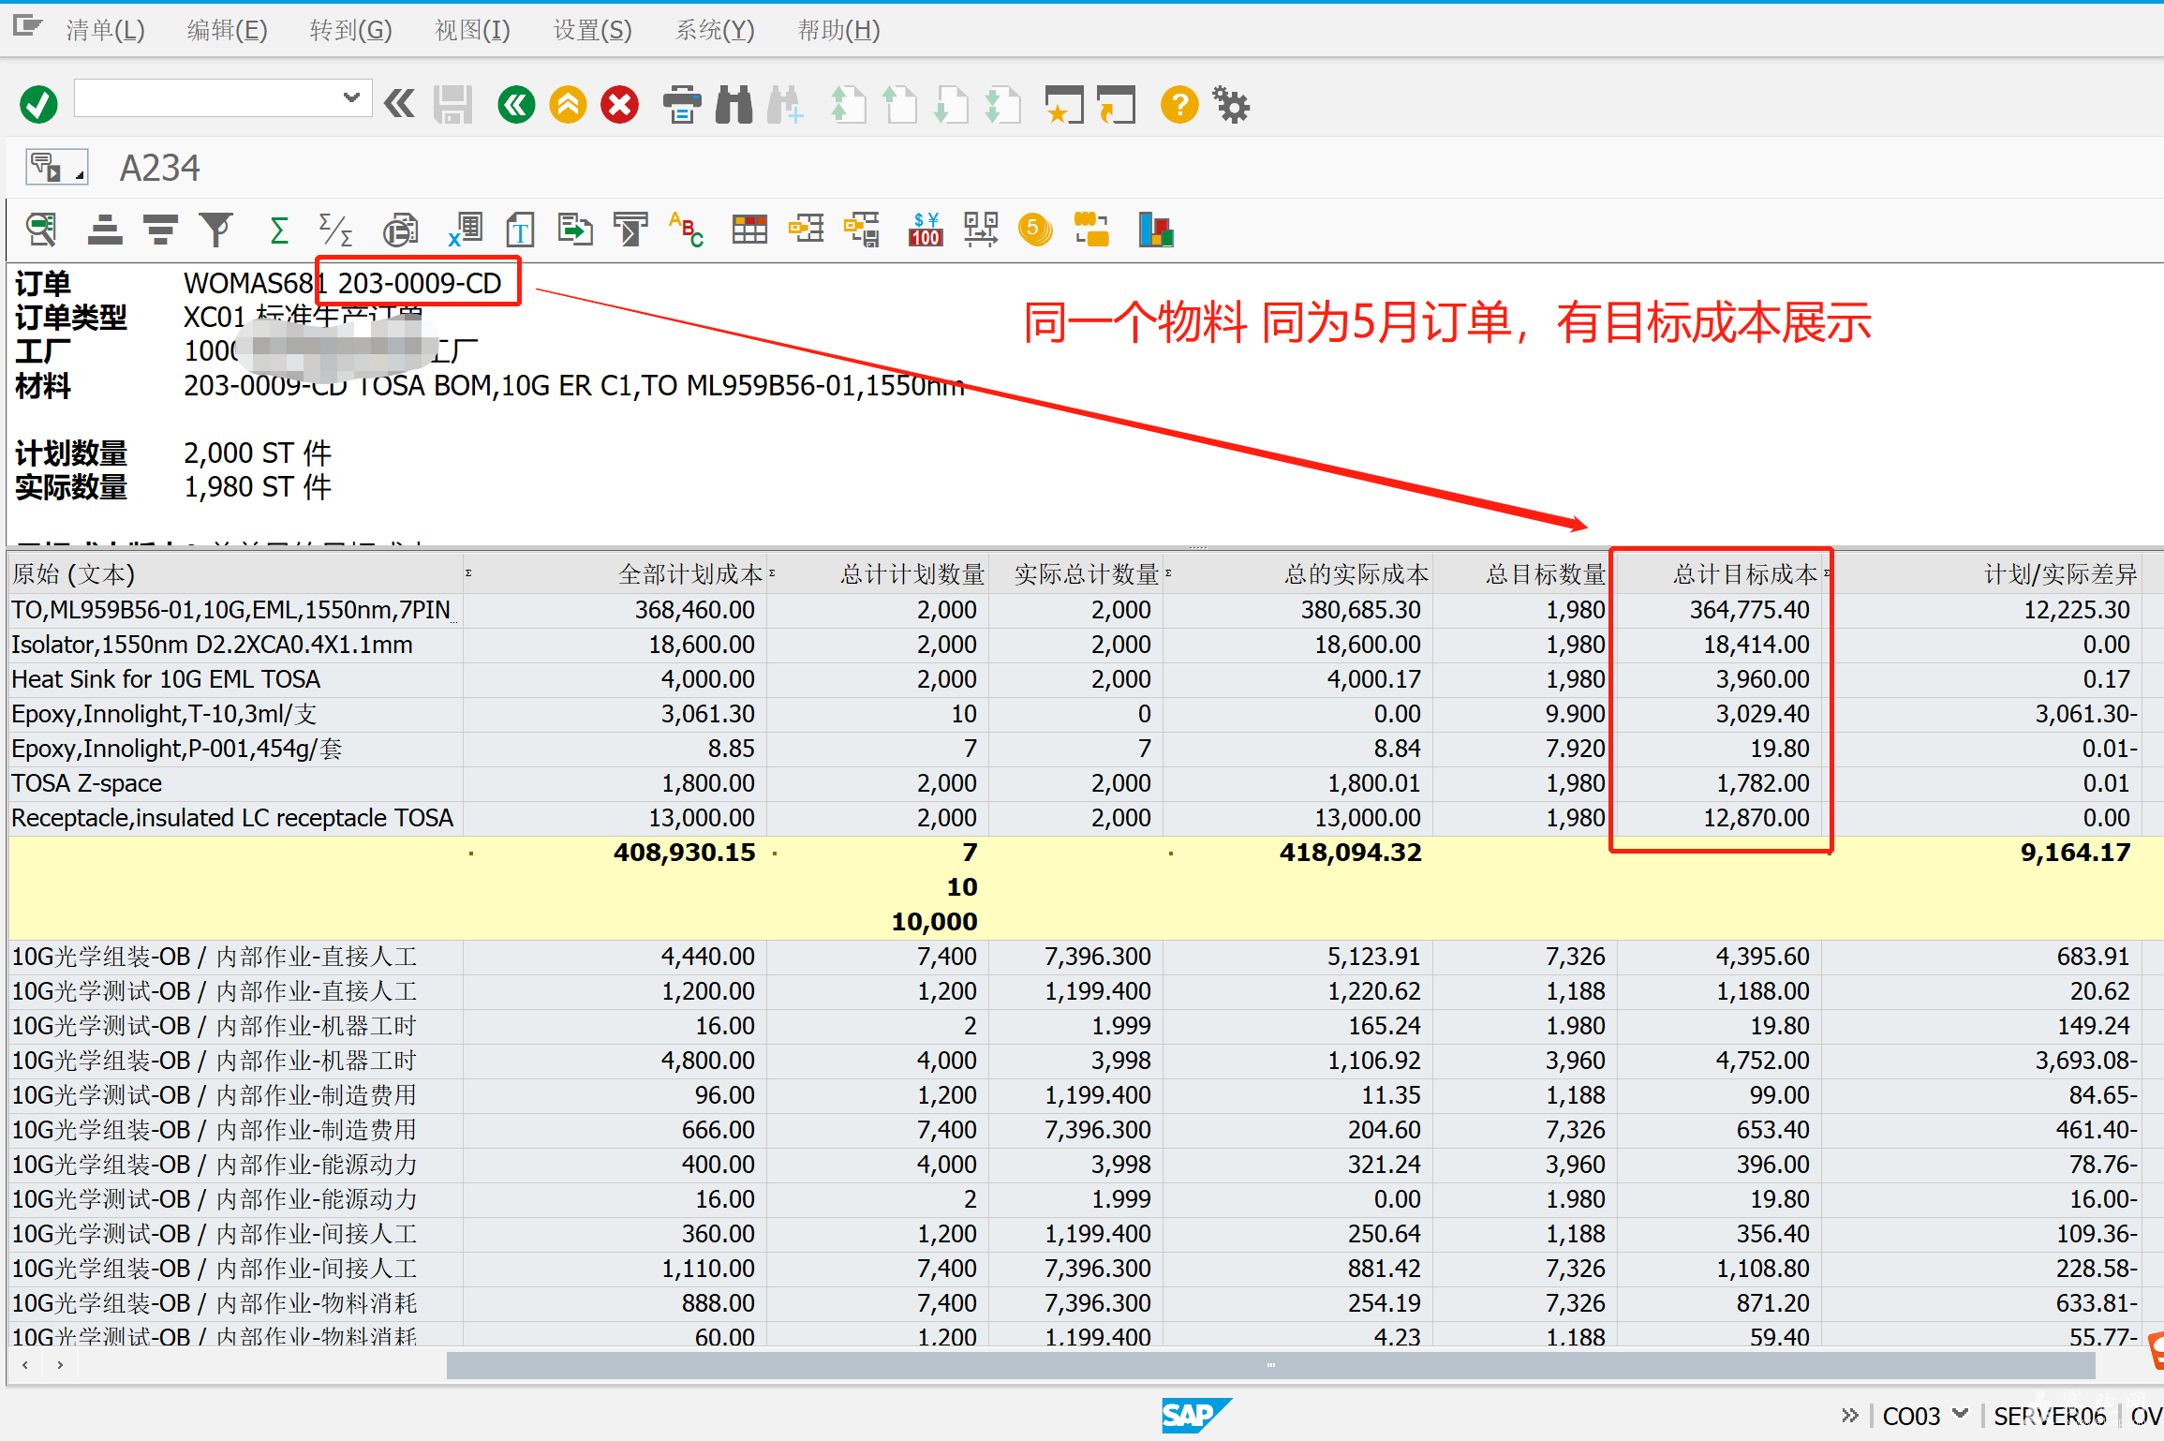This screenshot has width=2164, height=1441.
Task: Click the 总计目标成本 column header
Action: [1720, 573]
